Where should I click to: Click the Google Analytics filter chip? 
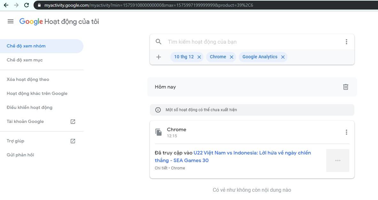click(260, 57)
